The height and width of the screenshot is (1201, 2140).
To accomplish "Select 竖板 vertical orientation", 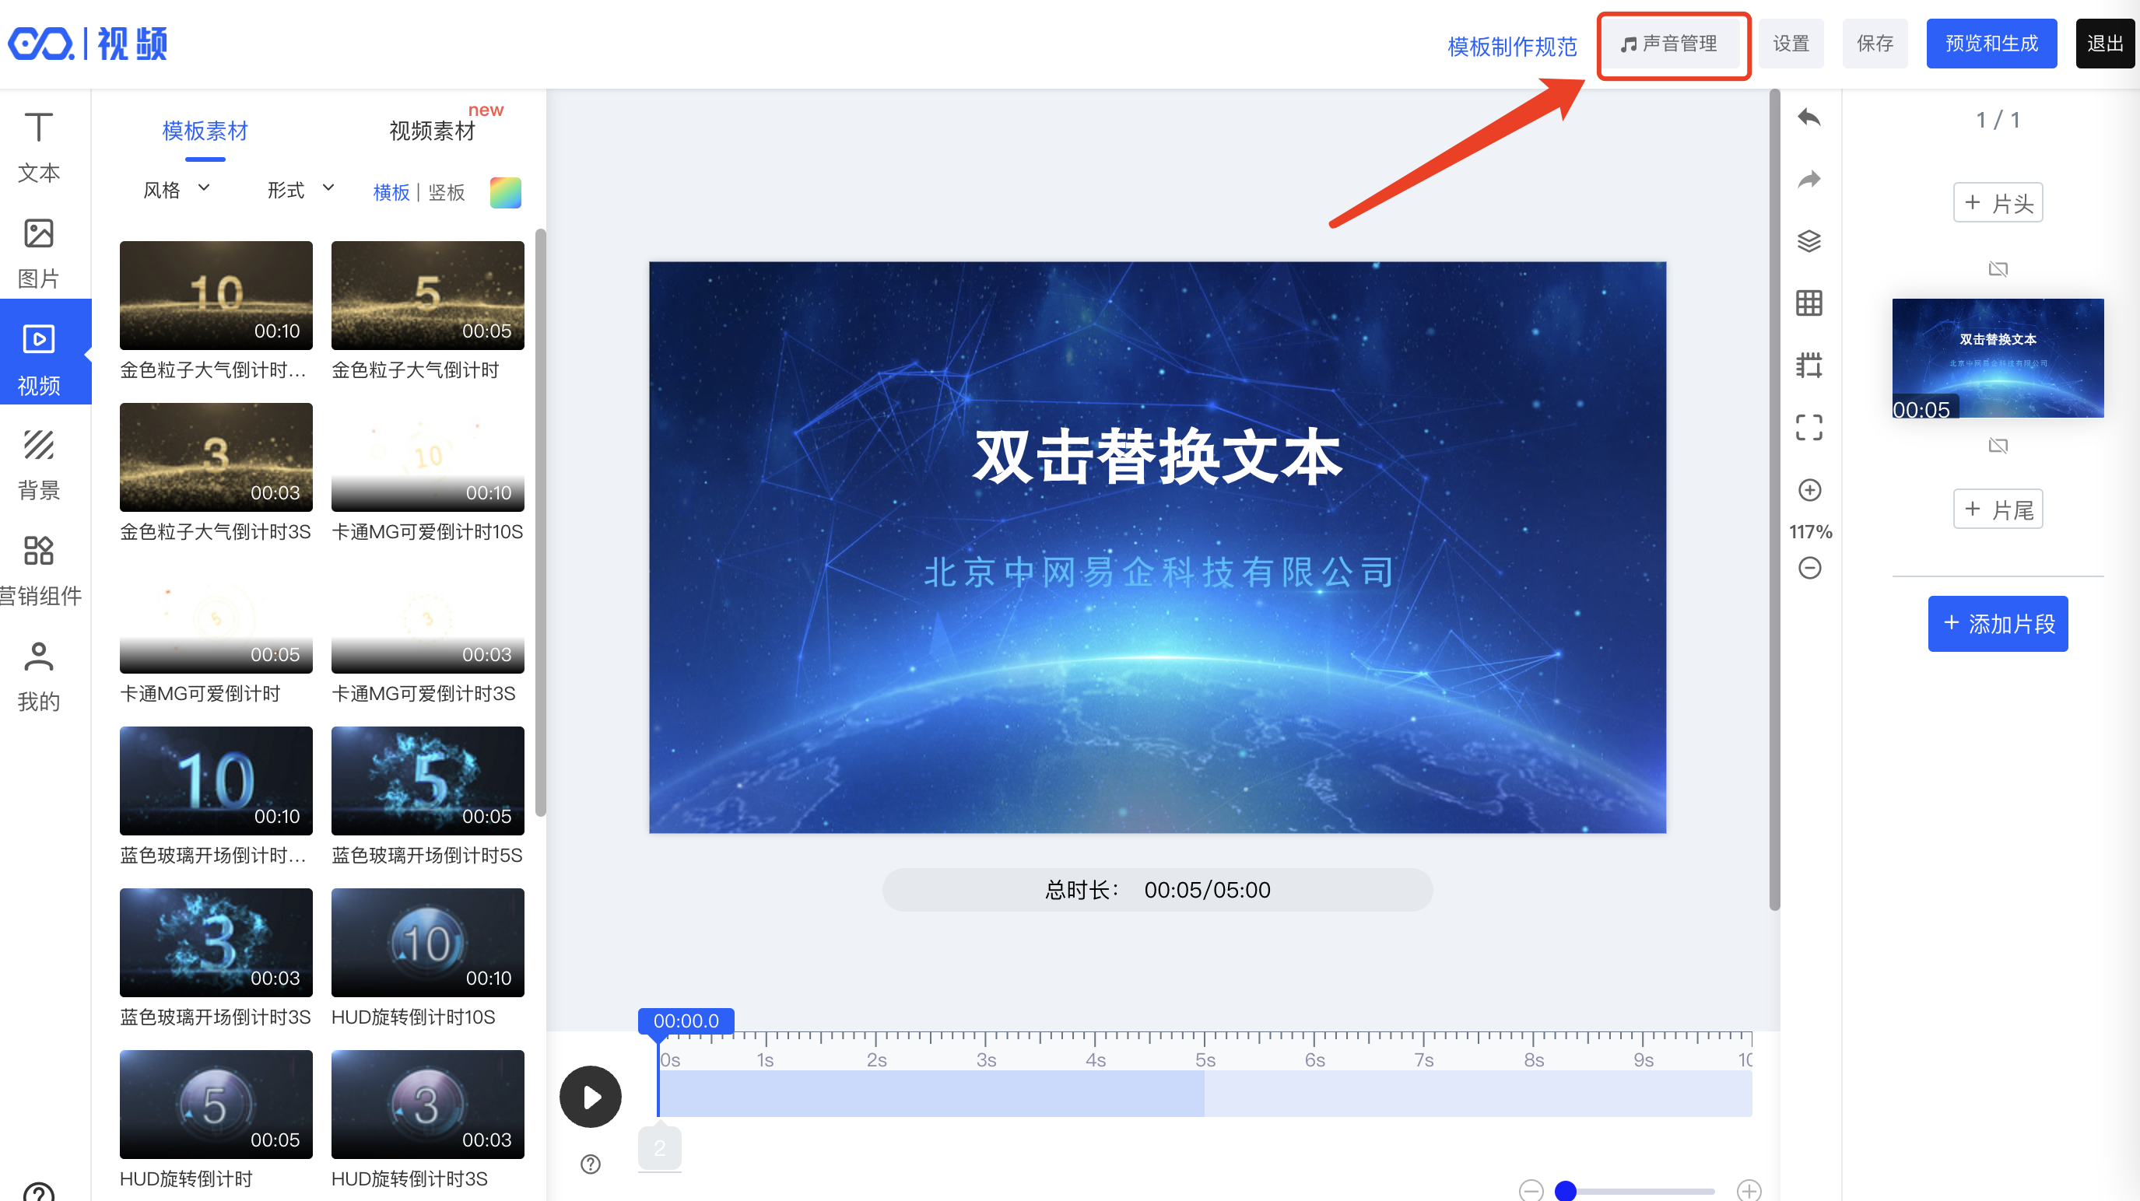I will coord(447,193).
